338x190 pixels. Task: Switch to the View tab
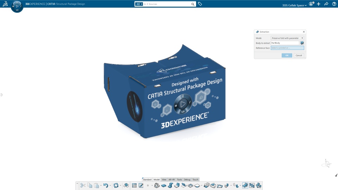(x=164, y=179)
